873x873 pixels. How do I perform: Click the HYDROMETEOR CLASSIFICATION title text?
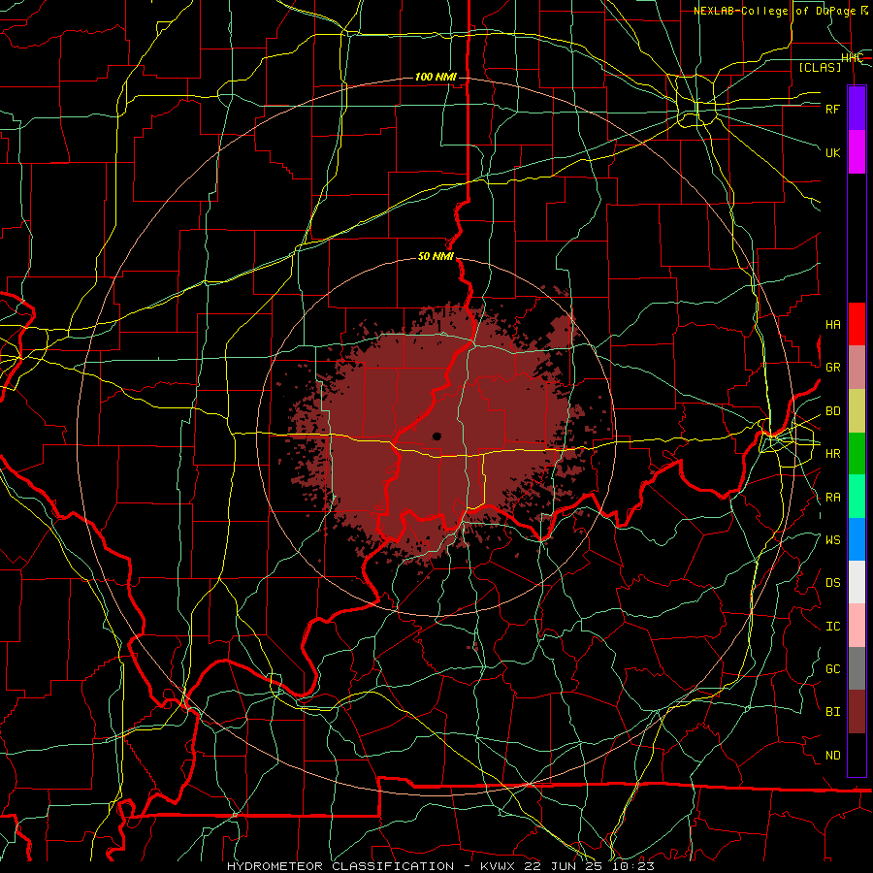click(340, 866)
